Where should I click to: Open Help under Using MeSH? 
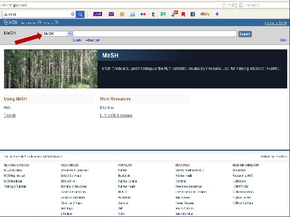pyautogui.click(x=7, y=108)
